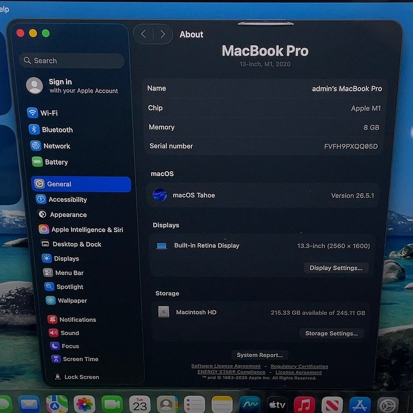Open Reminders from the Dock
Viewport: 413px width, 413px height.
click(194, 404)
